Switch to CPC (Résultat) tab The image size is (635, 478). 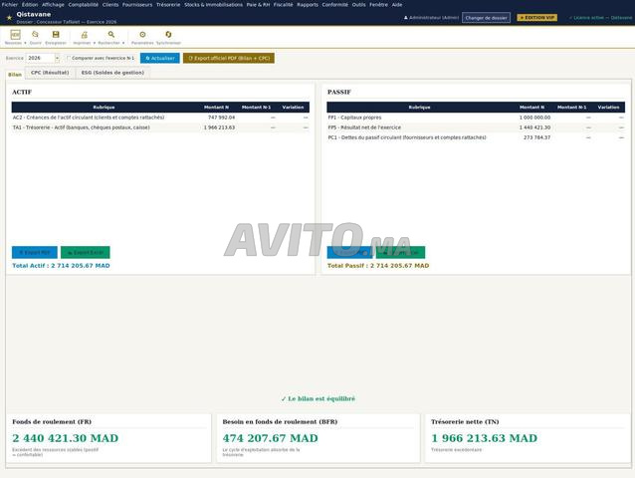point(50,73)
